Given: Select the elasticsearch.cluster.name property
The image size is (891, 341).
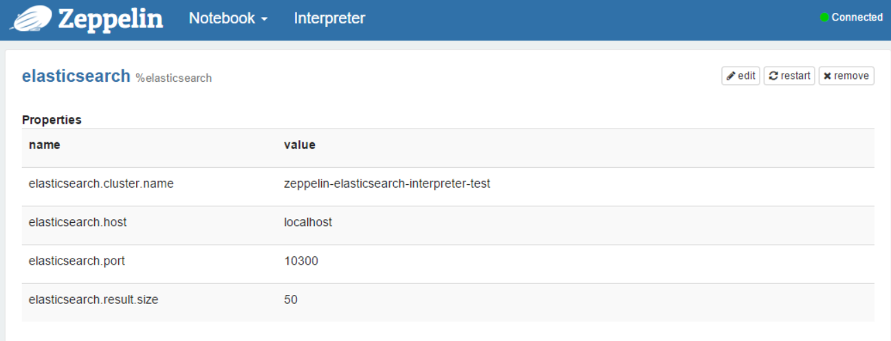Looking at the screenshot, I should [x=101, y=184].
